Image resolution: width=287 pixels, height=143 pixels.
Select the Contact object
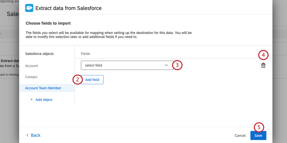[x=31, y=77]
